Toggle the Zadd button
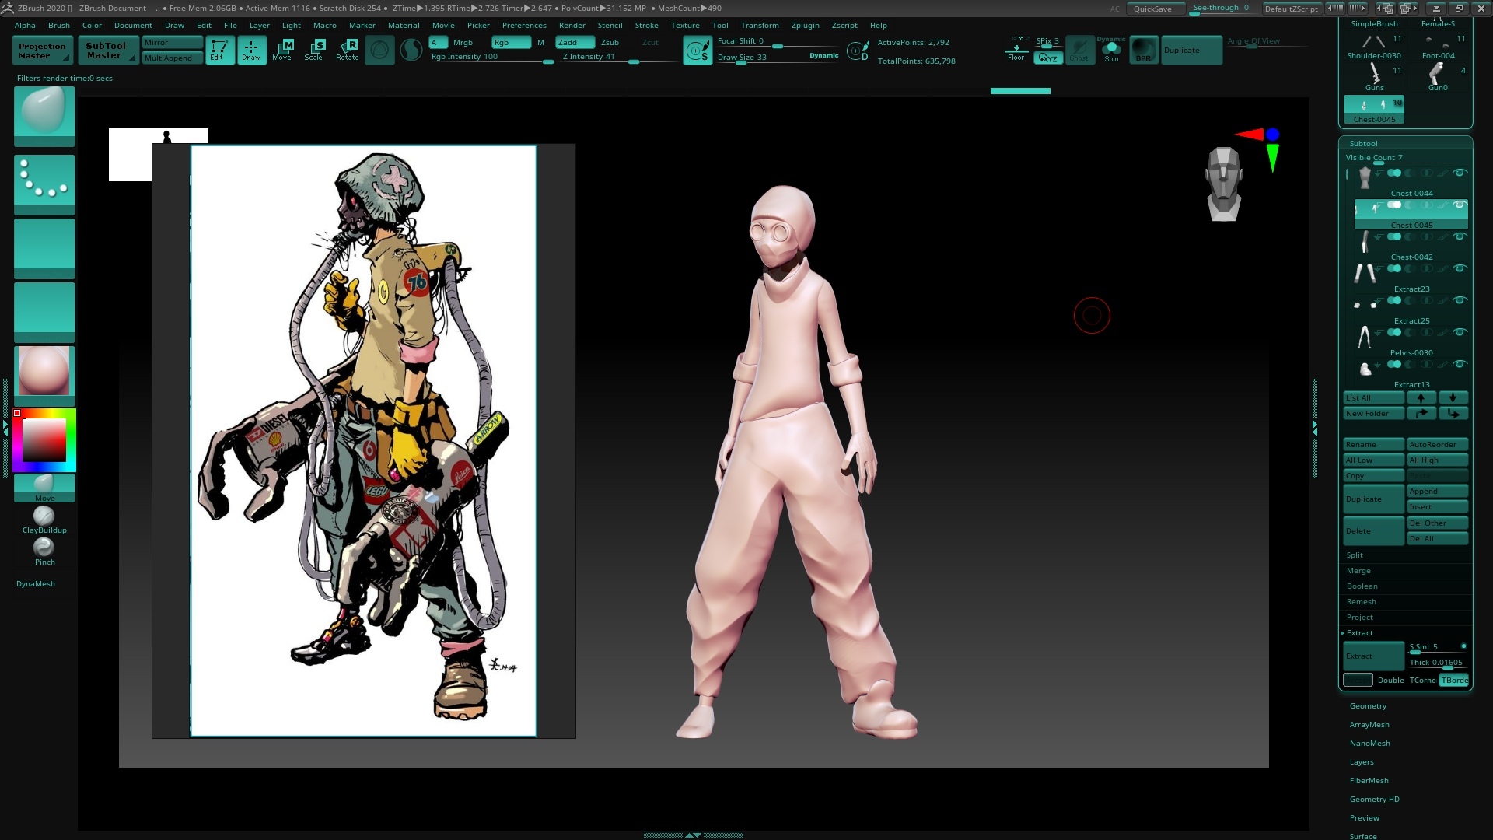 coord(575,43)
